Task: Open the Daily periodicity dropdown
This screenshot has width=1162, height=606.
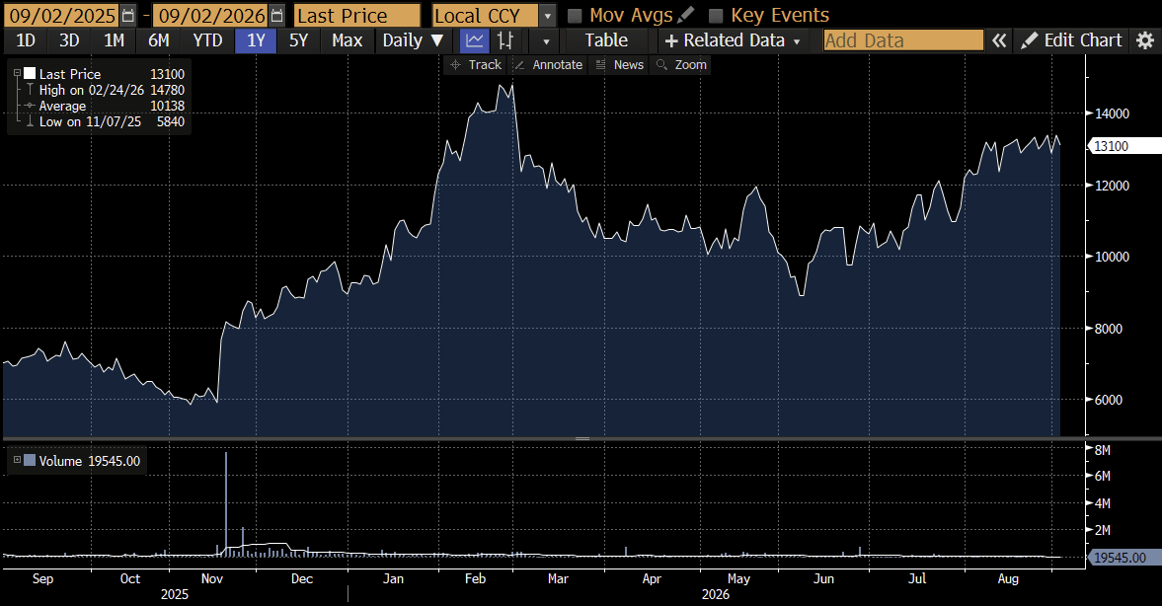Action: click(x=413, y=40)
